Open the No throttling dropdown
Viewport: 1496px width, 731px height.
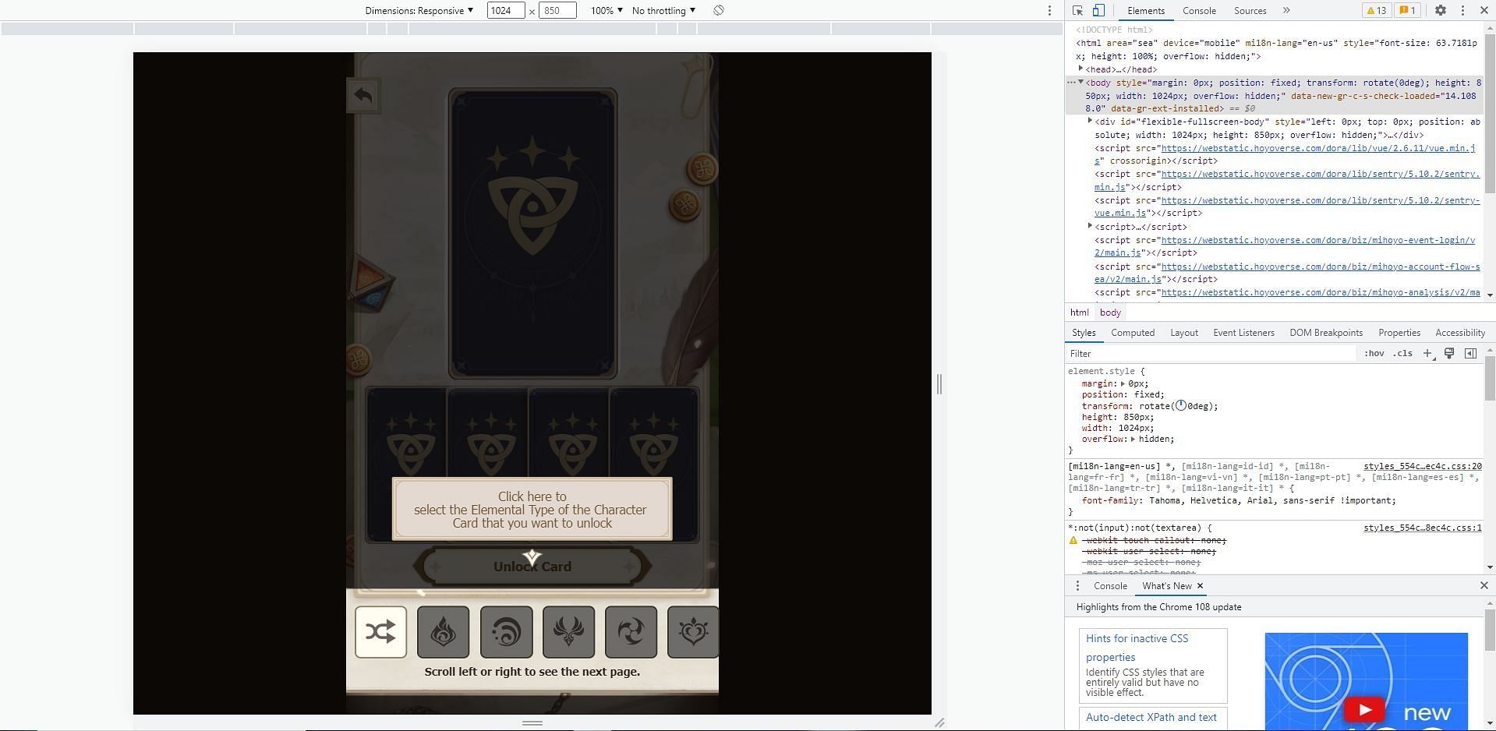coord(663,11)
